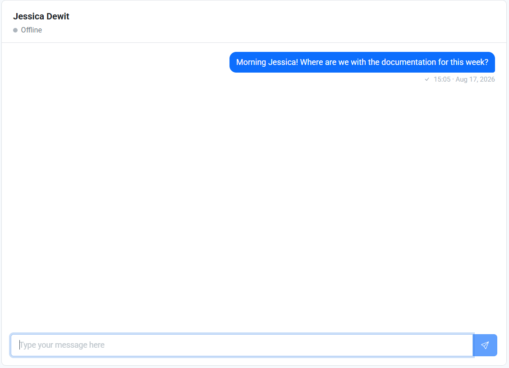Click the word 'documentation' in the message
509x368 pixels.
click(409, 62)
